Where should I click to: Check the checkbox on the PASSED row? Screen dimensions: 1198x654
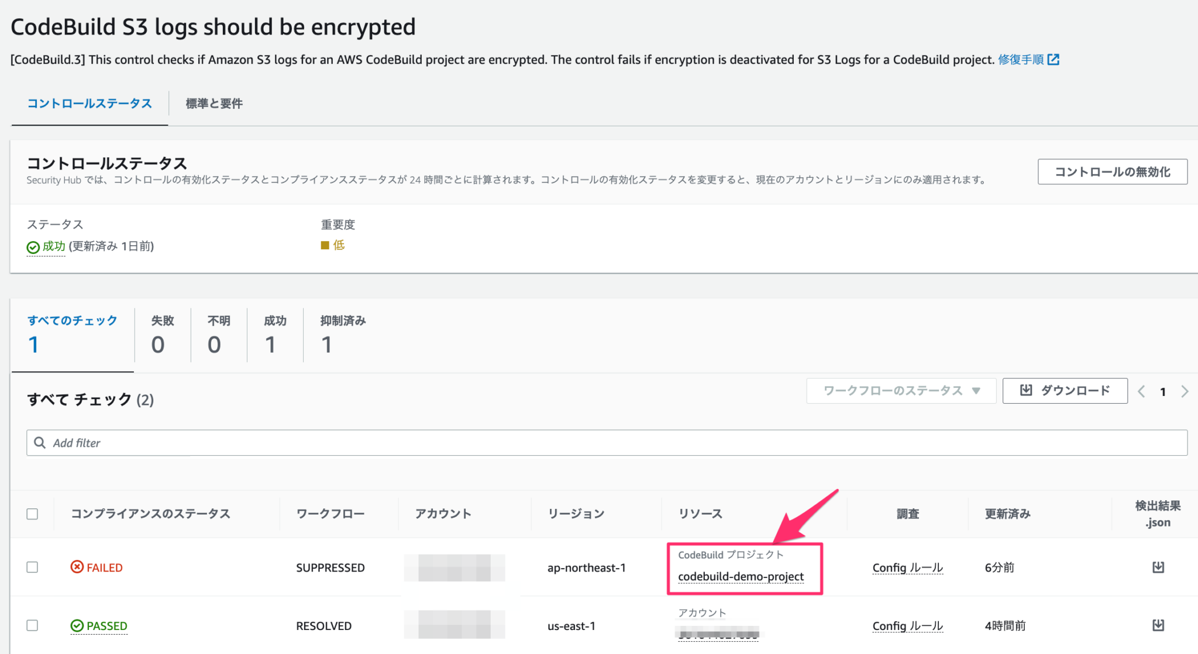(33, 625)
